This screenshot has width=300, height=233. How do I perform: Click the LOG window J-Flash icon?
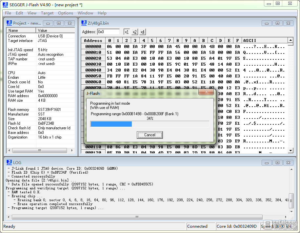9,162
